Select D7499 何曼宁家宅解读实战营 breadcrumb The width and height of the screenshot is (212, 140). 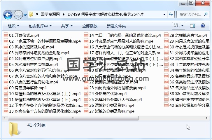tap(106, 14)
